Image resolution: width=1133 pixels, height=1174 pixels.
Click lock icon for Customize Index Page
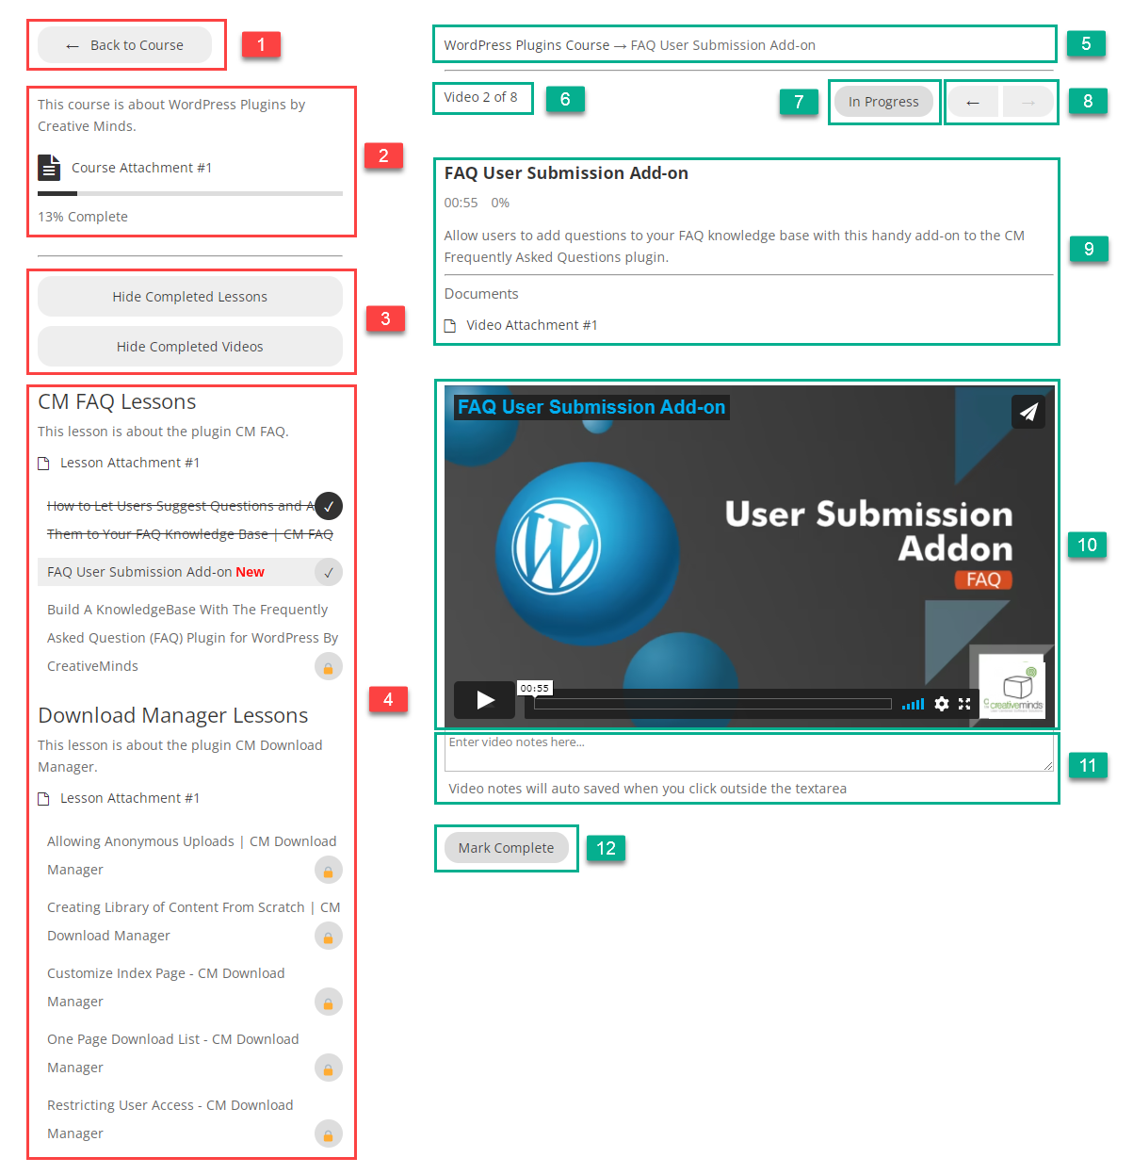pos(329,1003)
